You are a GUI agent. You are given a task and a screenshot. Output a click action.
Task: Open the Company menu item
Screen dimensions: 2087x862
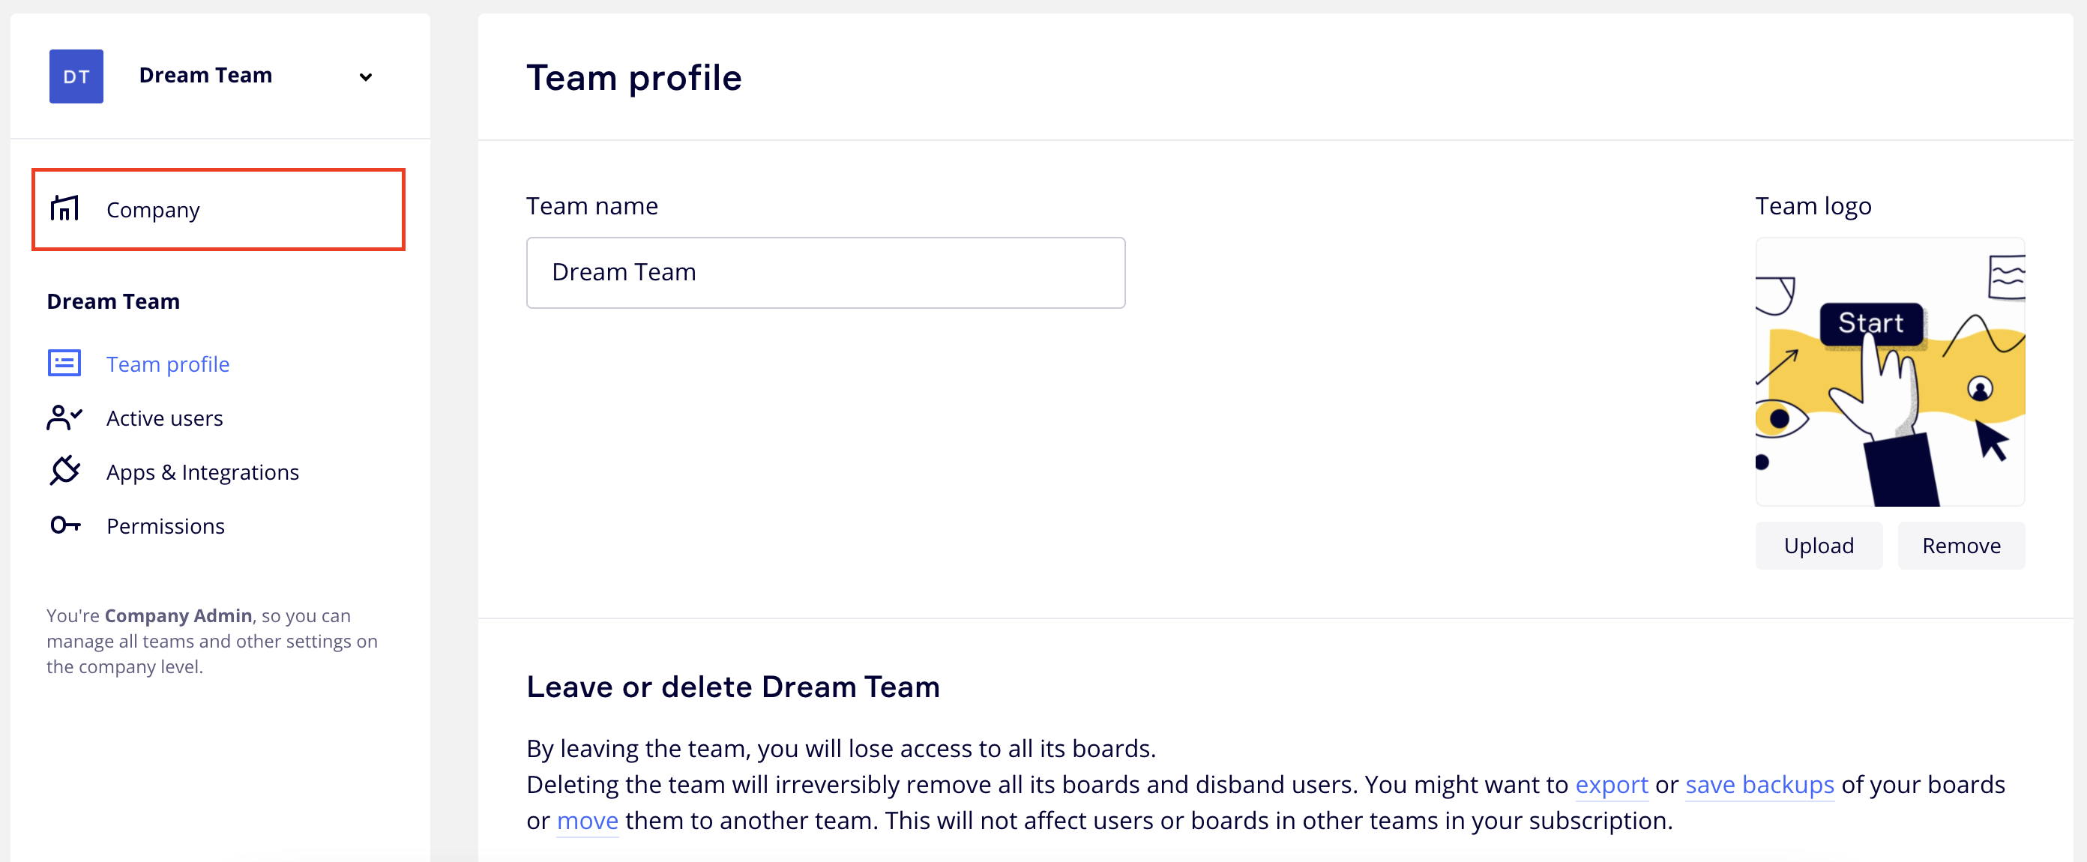point(153,210)
